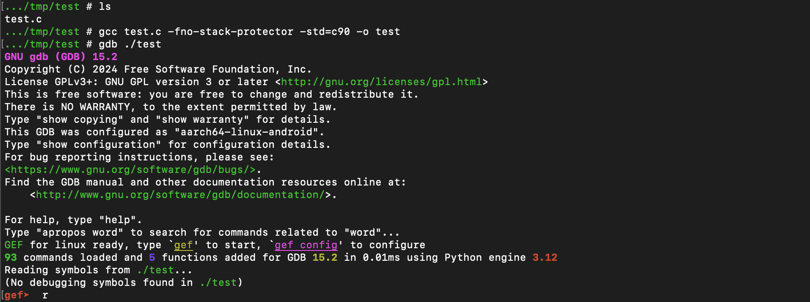This screenshot has width=810, height=302.
Task: Open the GDB documentation URL
Action: click(180, 195)
